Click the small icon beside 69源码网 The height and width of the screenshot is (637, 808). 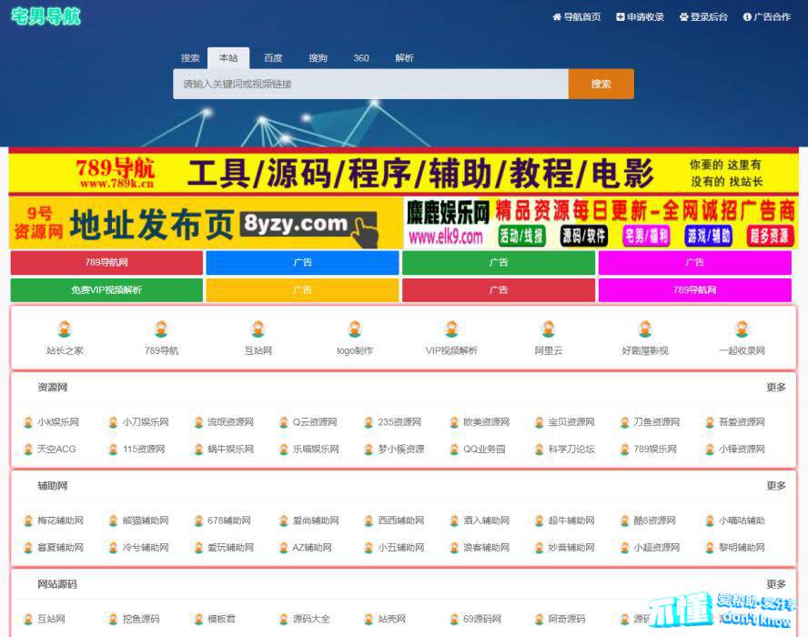point(454,619)
